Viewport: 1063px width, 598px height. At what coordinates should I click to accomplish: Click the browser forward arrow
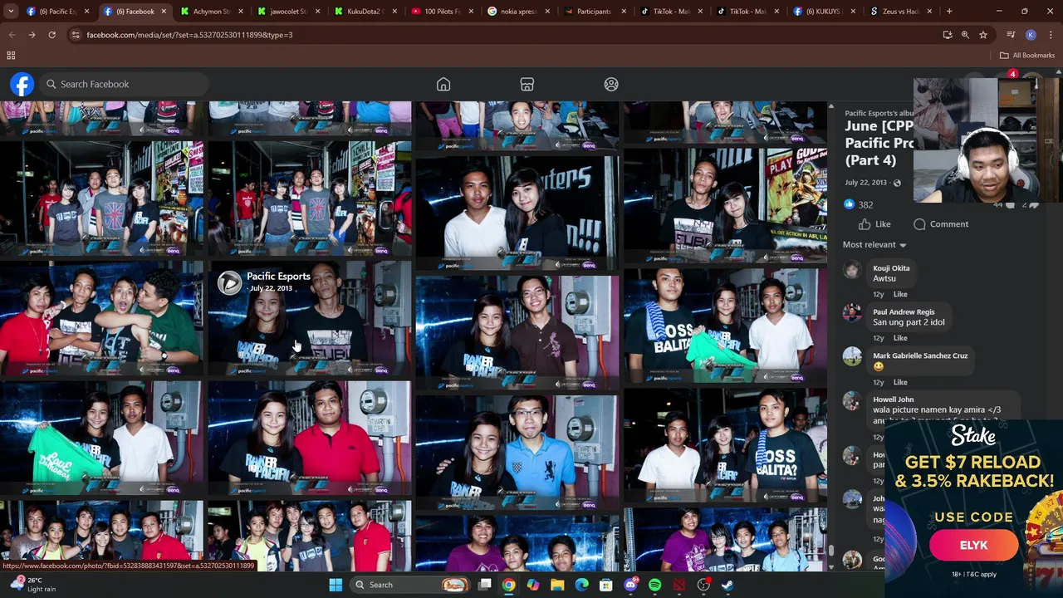tap(32, 35)
